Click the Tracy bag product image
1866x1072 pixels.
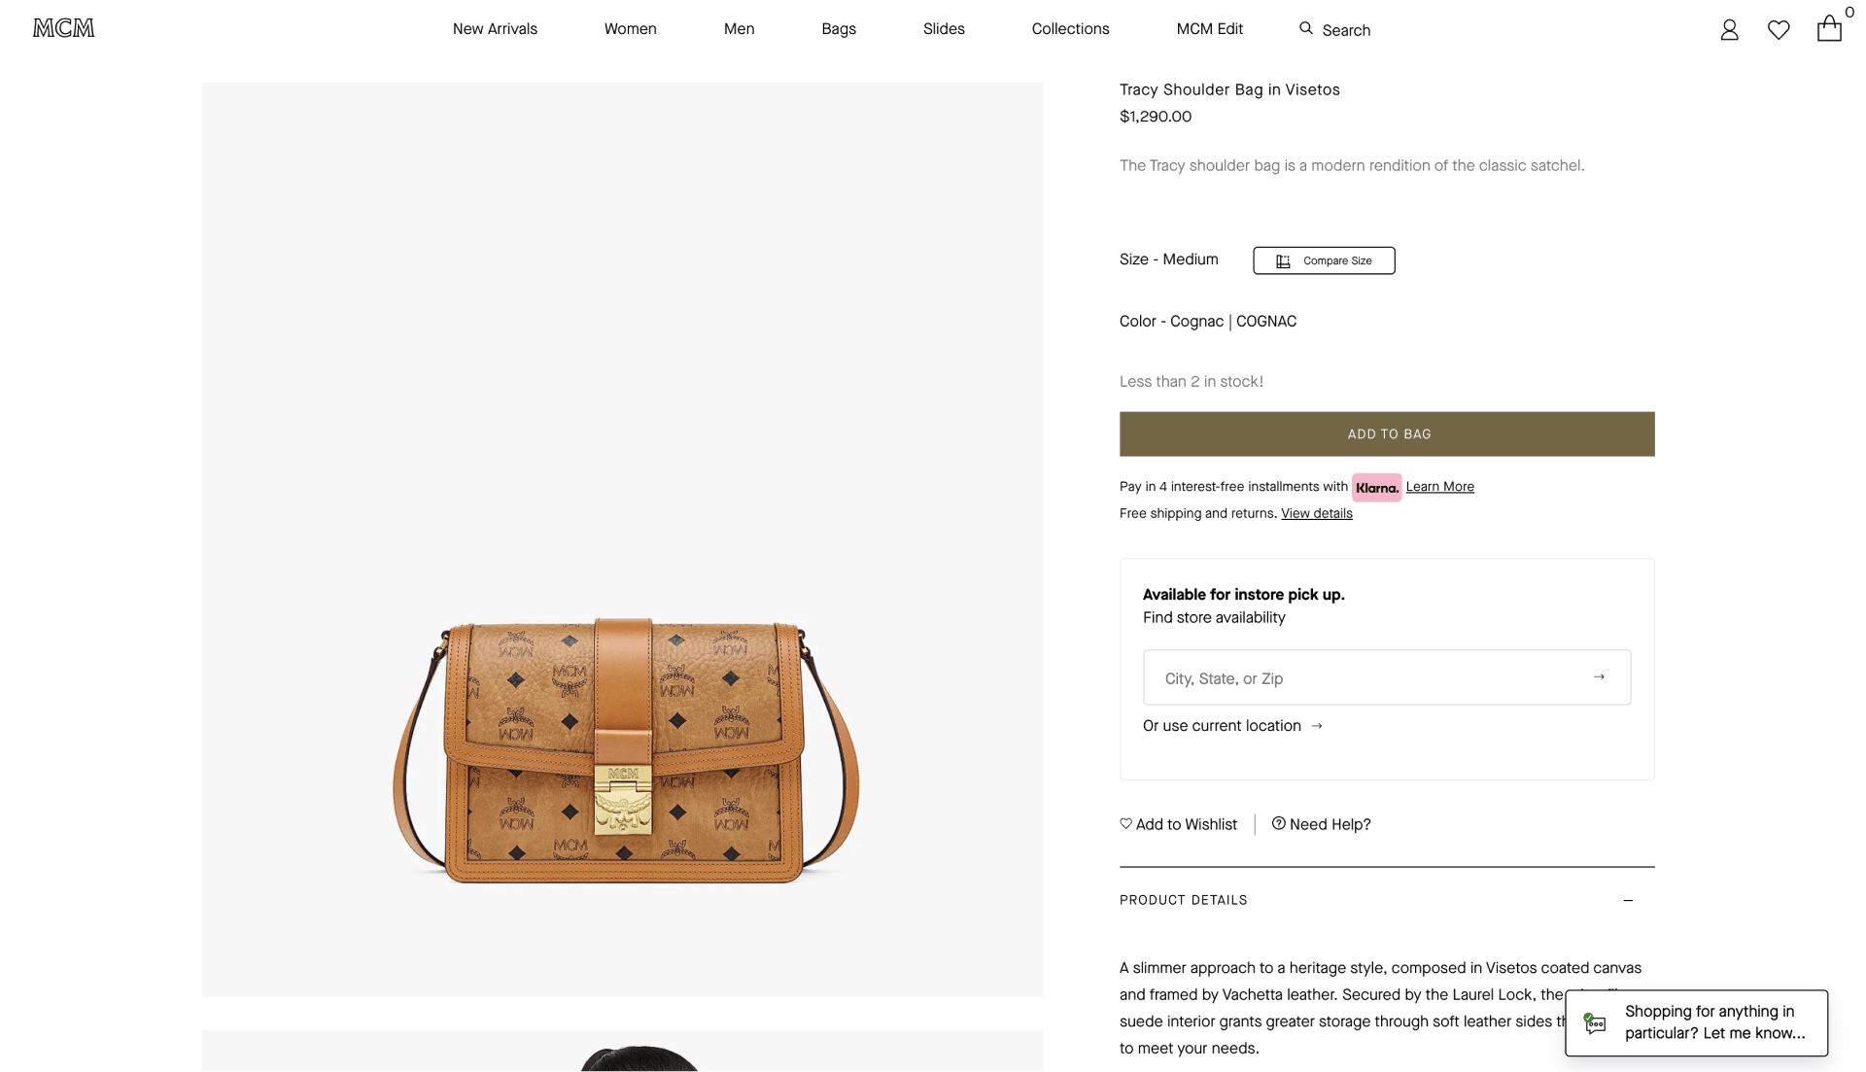pyautogui.click(x=623, y=748)
